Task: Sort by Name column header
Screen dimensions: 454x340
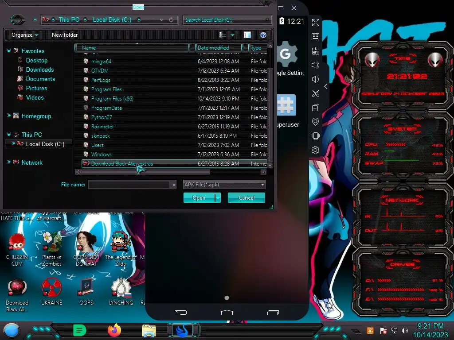Action: [132, 48]
